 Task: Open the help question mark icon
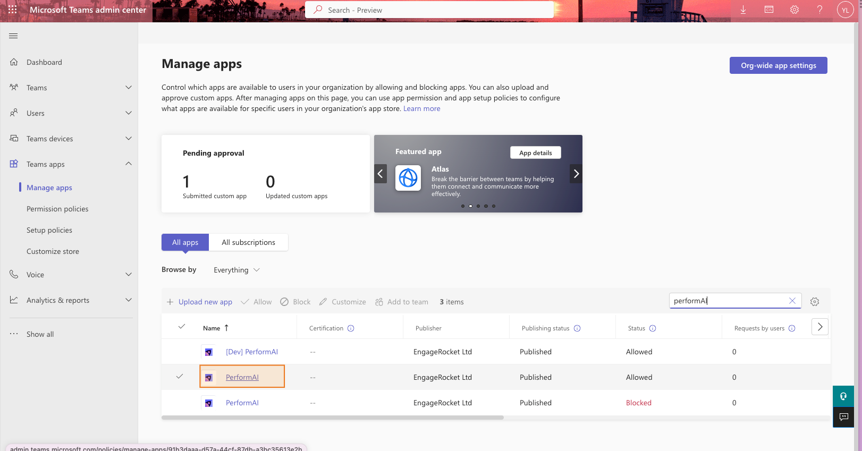(819, 10)
